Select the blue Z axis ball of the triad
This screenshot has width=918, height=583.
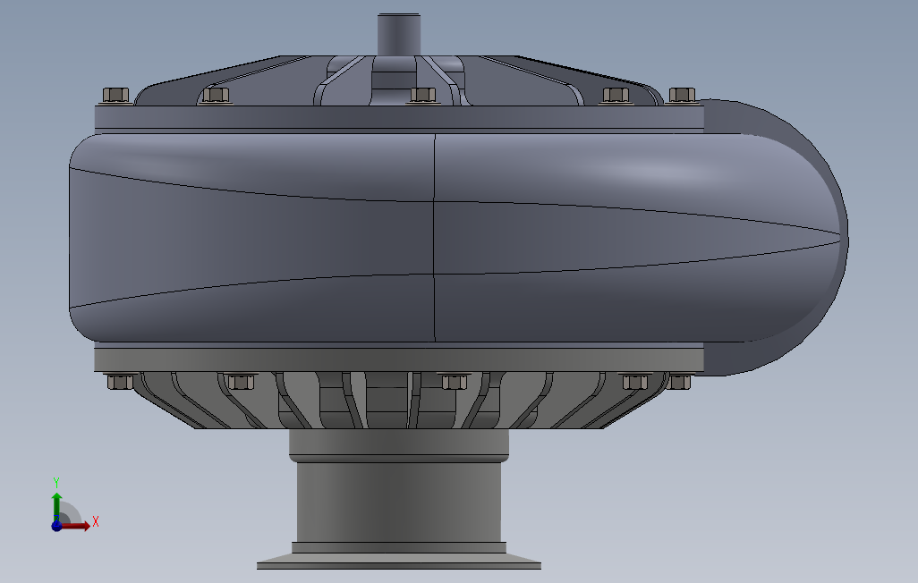(x=56, y=527)
